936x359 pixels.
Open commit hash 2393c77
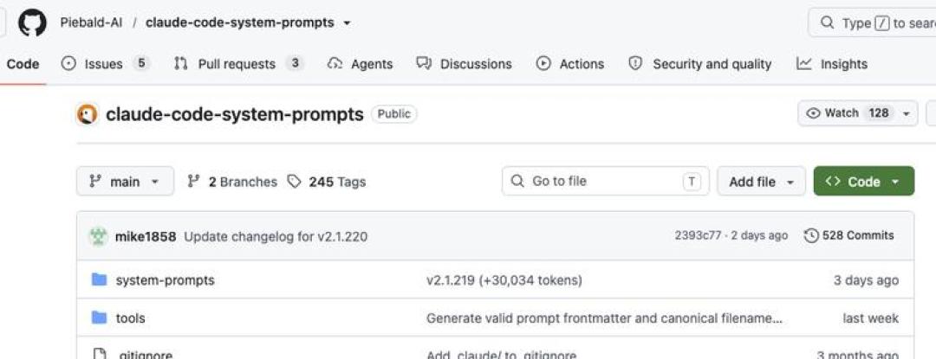point(698,235)
